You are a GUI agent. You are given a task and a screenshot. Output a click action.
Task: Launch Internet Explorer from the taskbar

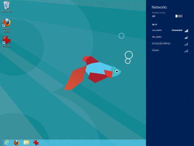tap(7, 142)
